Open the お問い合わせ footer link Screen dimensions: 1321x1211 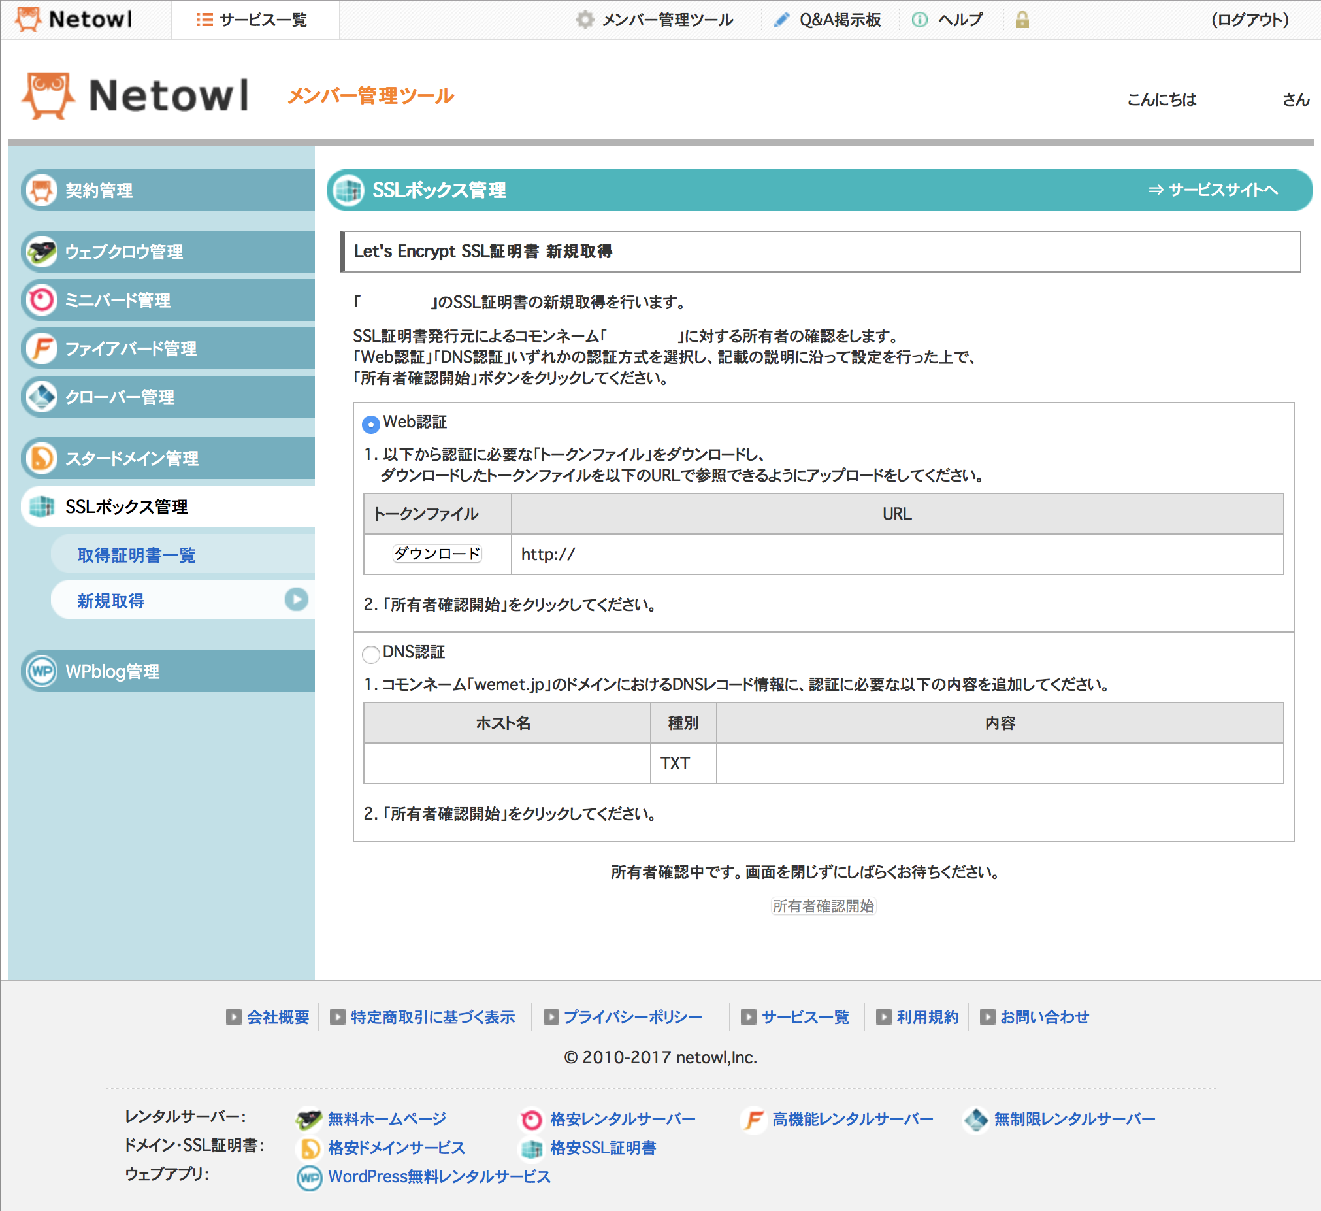[x=1045, y=1017]
